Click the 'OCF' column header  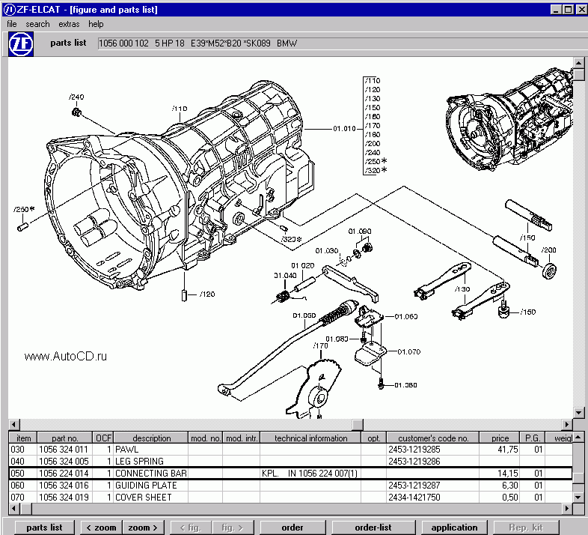coord(103,438)
